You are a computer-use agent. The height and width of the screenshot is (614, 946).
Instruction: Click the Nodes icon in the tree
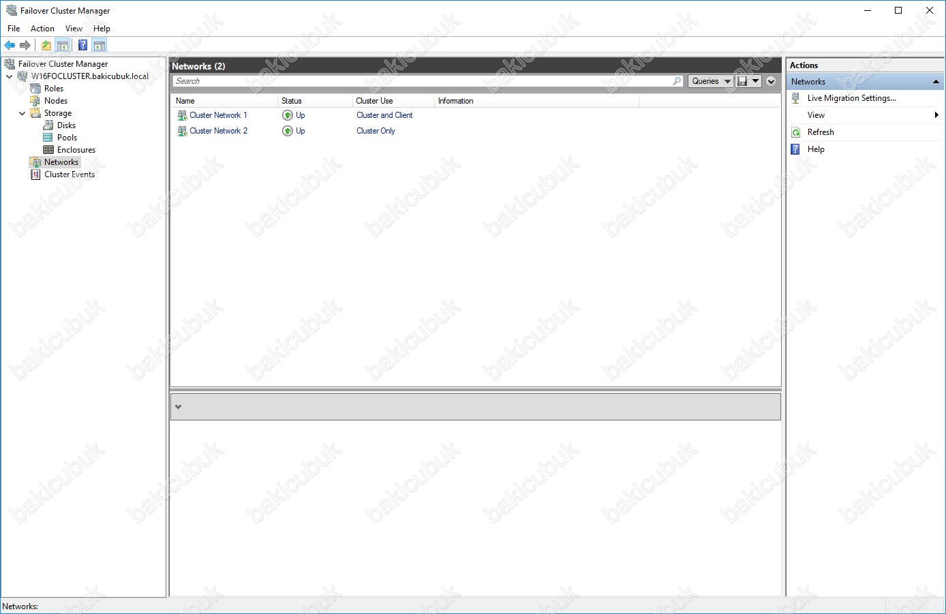35,101
